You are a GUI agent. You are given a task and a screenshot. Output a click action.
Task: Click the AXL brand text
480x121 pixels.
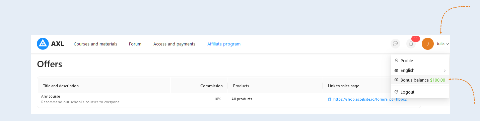point(58,44)
